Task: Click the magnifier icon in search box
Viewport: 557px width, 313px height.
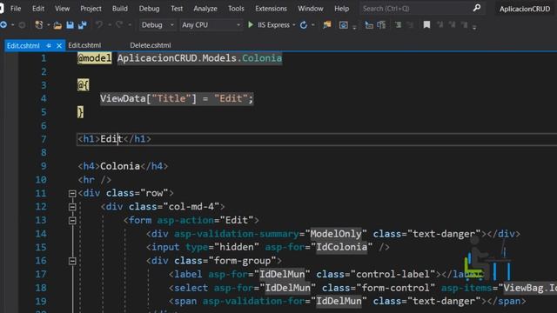Action: pyautogui.click(x=477, y=8)
